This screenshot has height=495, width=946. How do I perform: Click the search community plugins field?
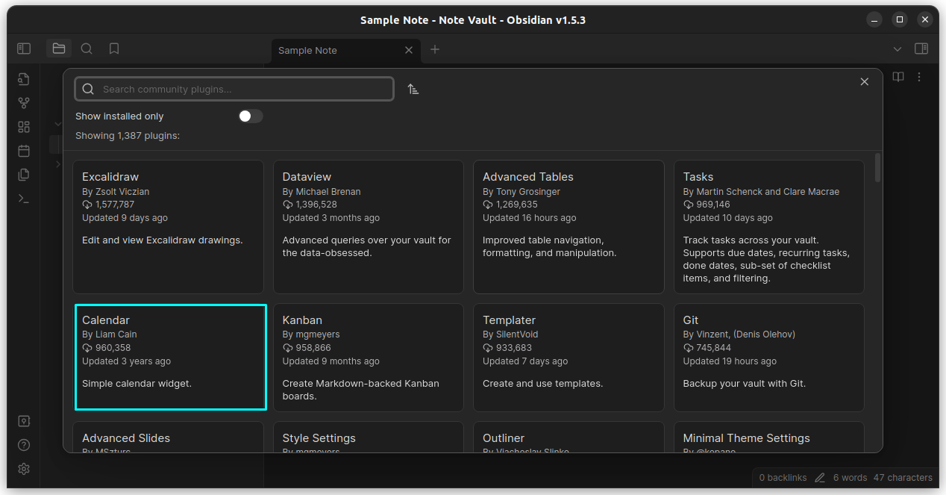(234, 88)
